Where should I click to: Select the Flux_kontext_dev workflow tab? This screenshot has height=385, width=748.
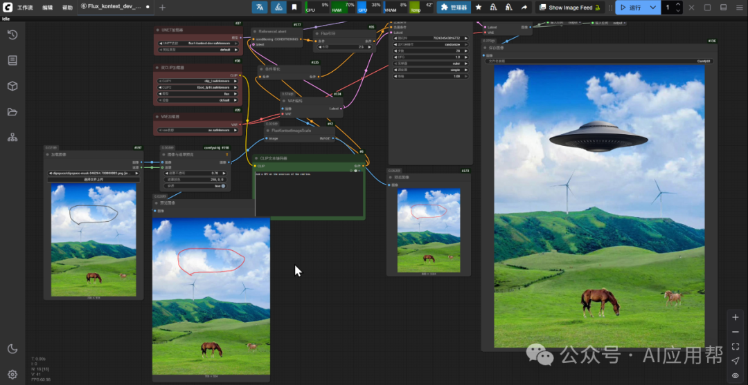tap(115, 7)
